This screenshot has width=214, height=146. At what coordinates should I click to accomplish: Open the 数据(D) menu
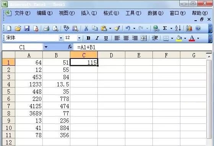click(x=156, y=13)
